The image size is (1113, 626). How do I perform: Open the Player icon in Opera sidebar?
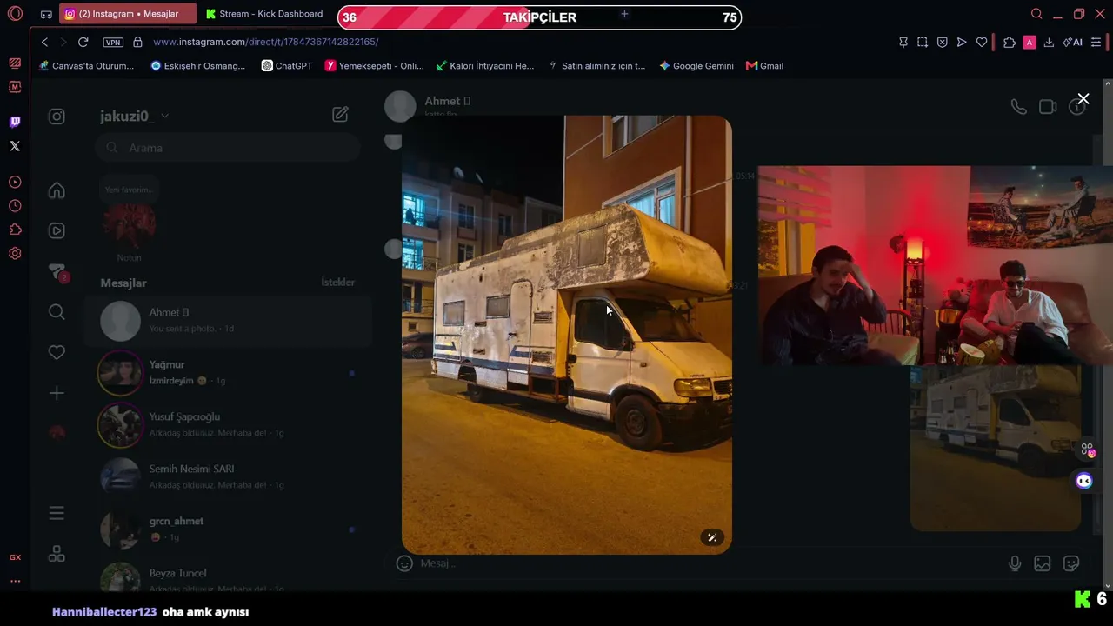pyautogui.click(x=15, y=183)
